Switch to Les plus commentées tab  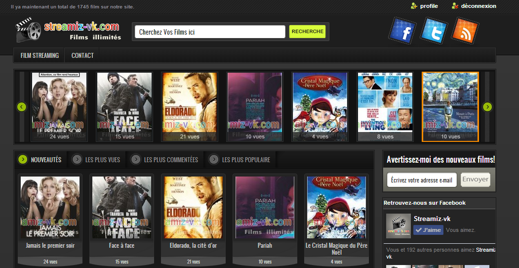171,160
